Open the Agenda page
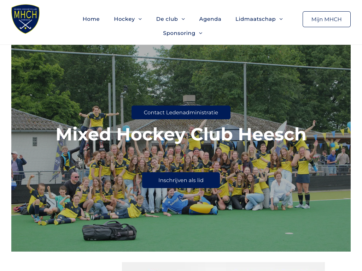 click(x=210, y=19)
